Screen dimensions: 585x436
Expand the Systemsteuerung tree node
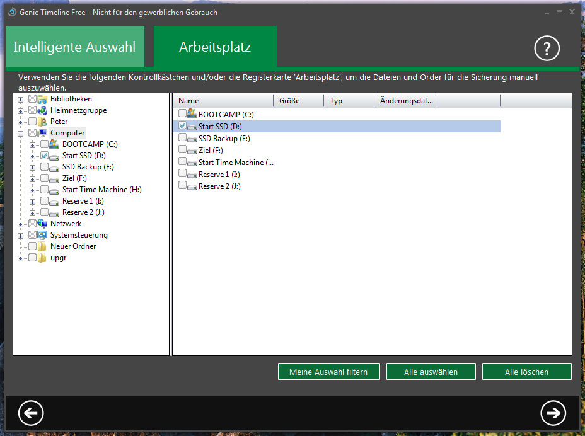(x=21, y=236)
